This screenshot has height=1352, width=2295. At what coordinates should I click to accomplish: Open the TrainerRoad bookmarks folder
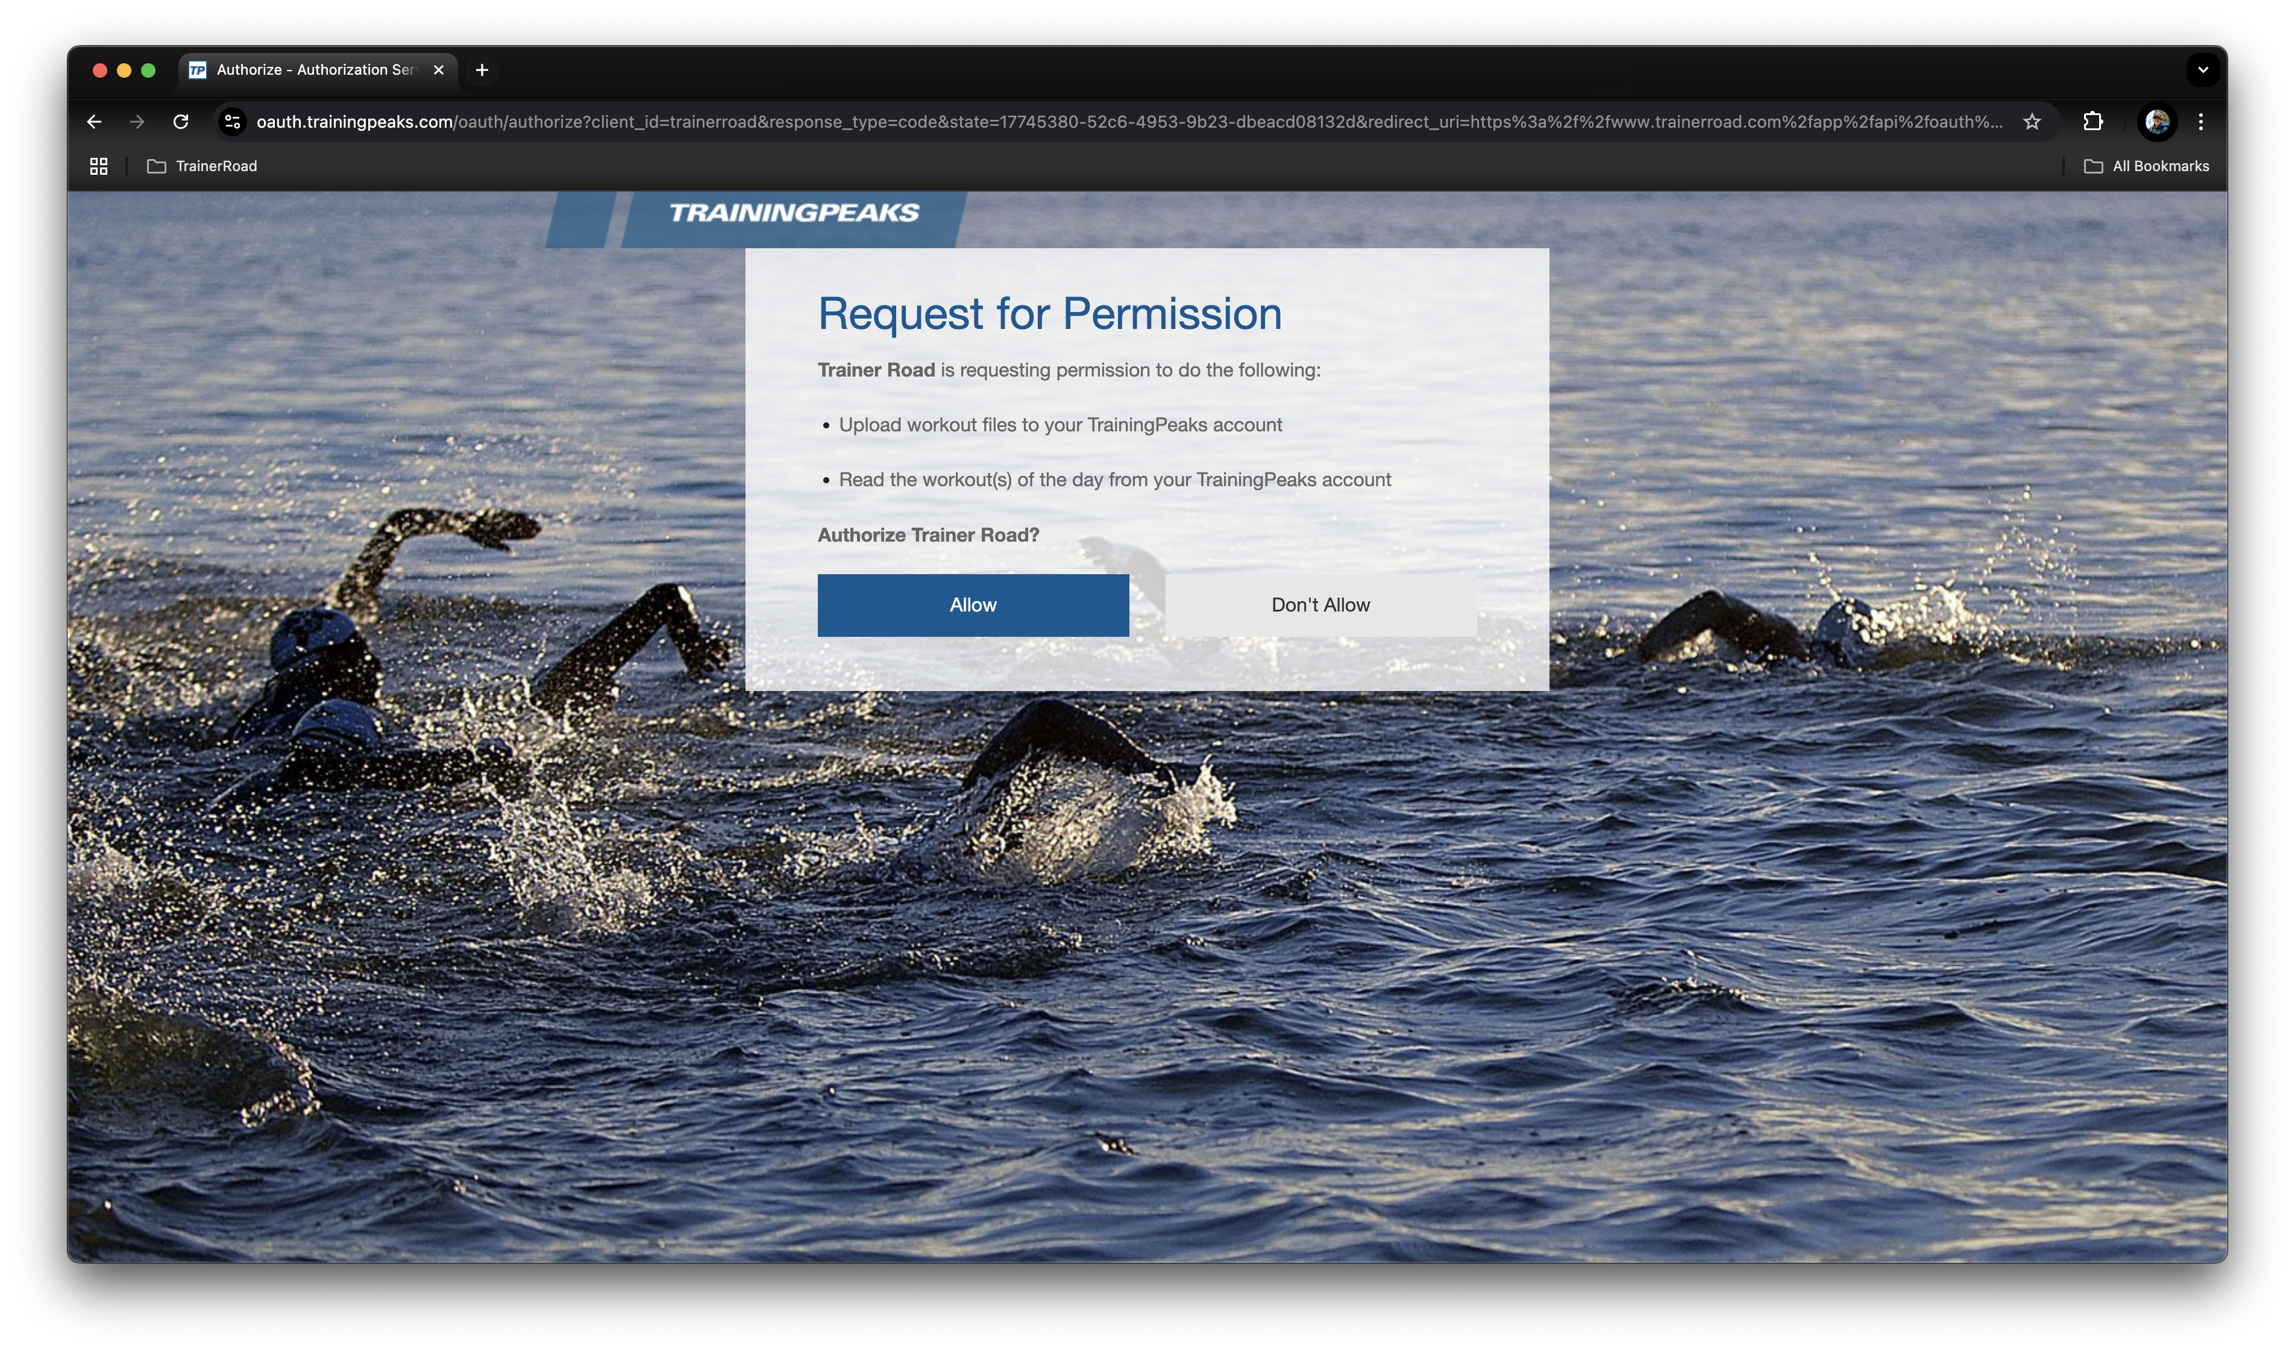click(202, 166)
